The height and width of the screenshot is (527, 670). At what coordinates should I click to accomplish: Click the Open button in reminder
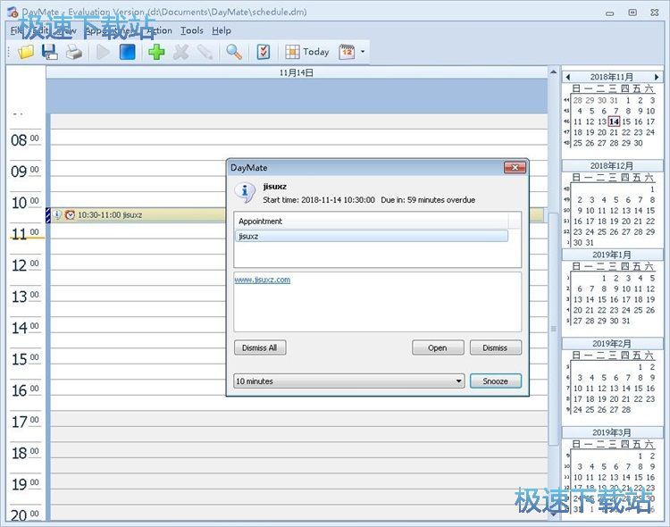coord(438,347)
